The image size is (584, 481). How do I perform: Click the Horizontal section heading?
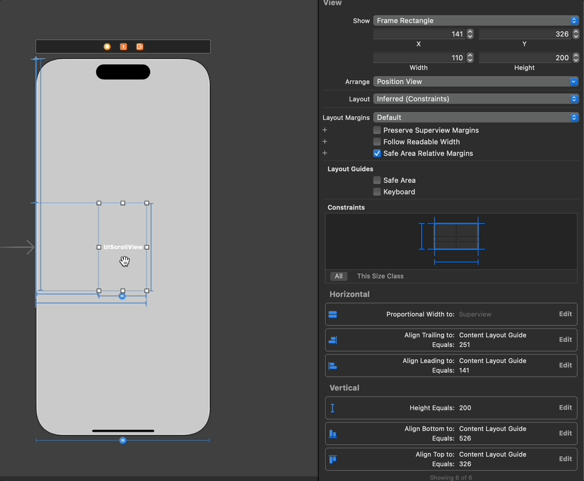pyautogui.click(x=349, y=294)
